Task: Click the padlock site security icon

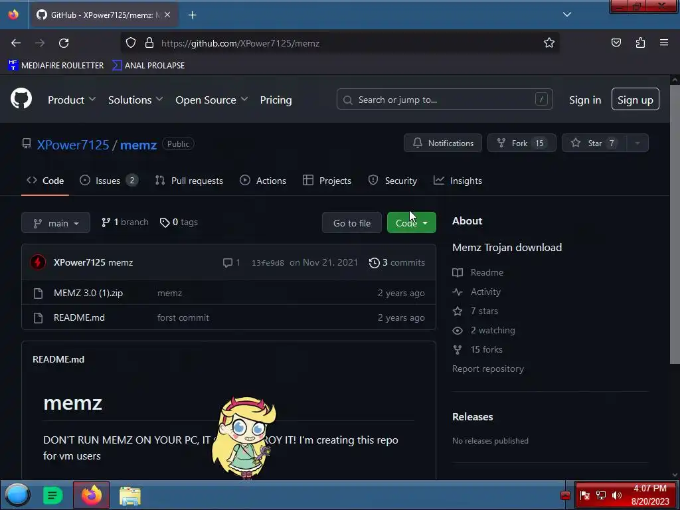Action: pos(149,42)
